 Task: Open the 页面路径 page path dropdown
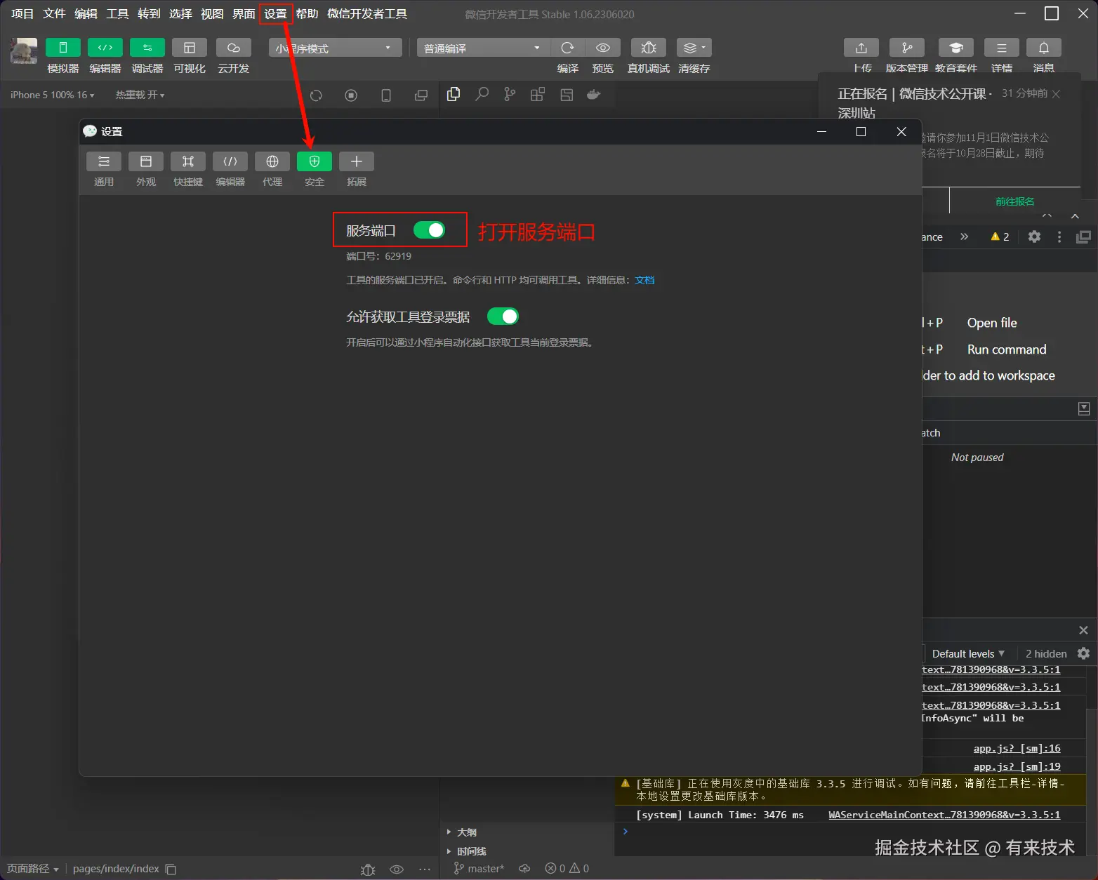[33, 869]
